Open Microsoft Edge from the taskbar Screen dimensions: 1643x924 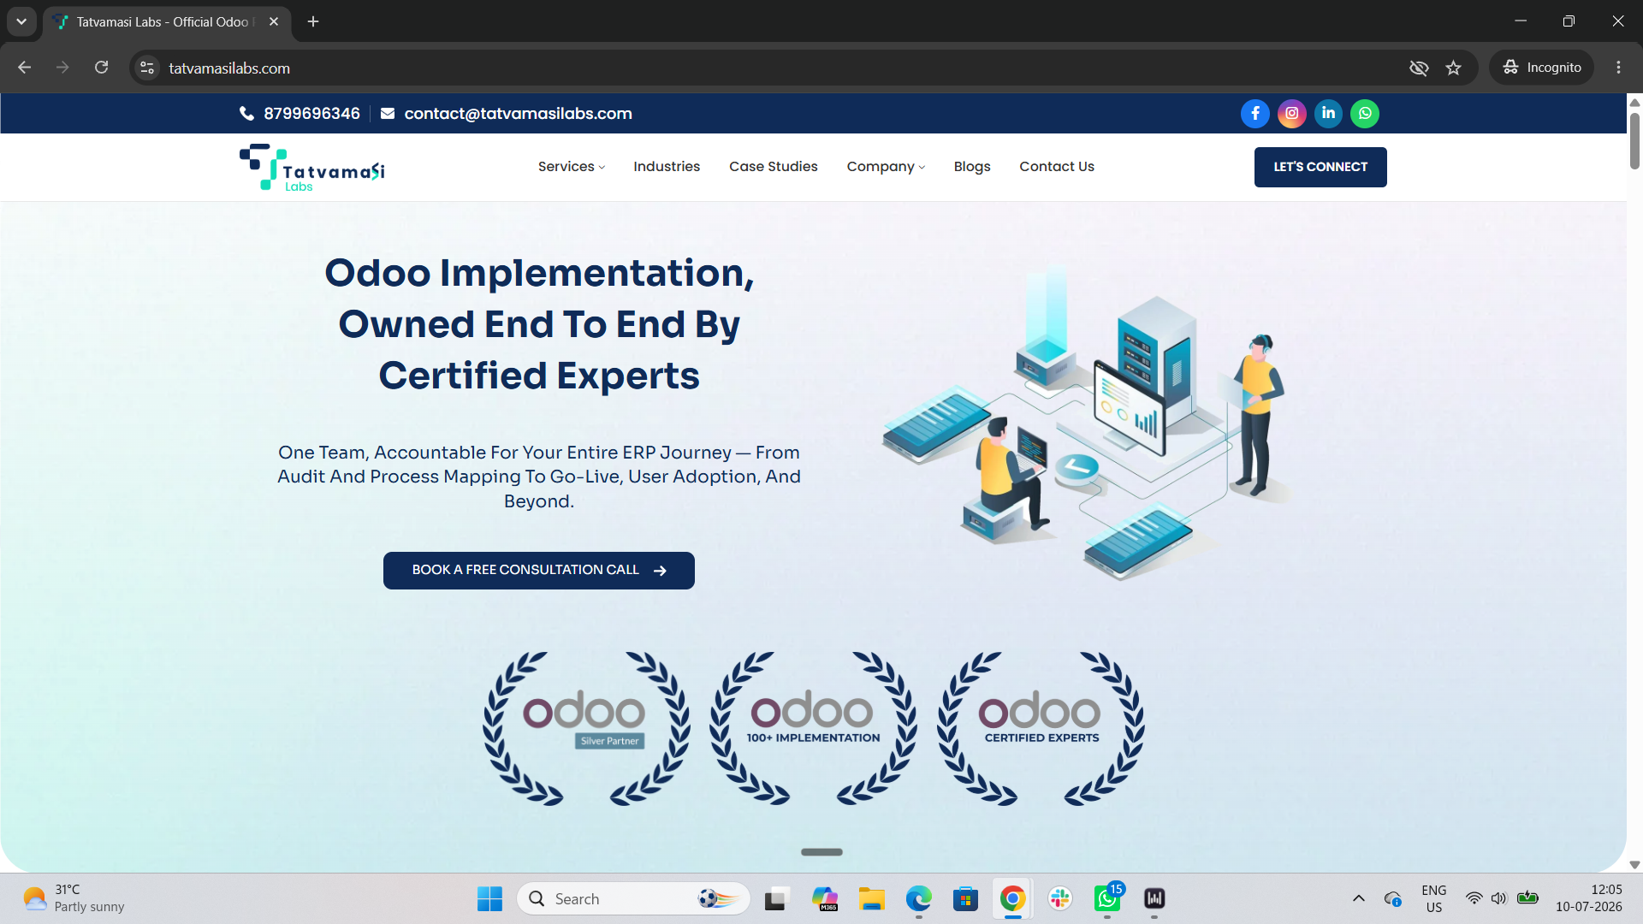(919, 899)
